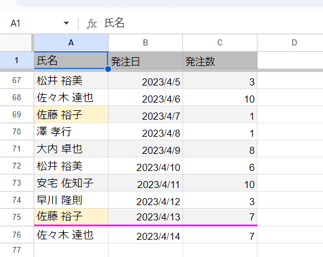The height and width of the screenshot is (257, 323).
Task: Select cell 安宅 佐知子
Action: click(71, 183)
